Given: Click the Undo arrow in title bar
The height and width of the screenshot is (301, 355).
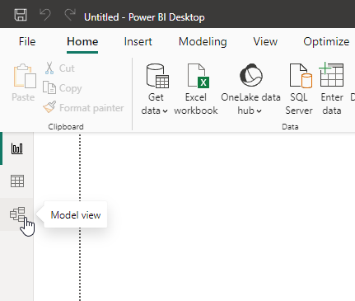Looking at the screenshot, I should coord(45,15).
